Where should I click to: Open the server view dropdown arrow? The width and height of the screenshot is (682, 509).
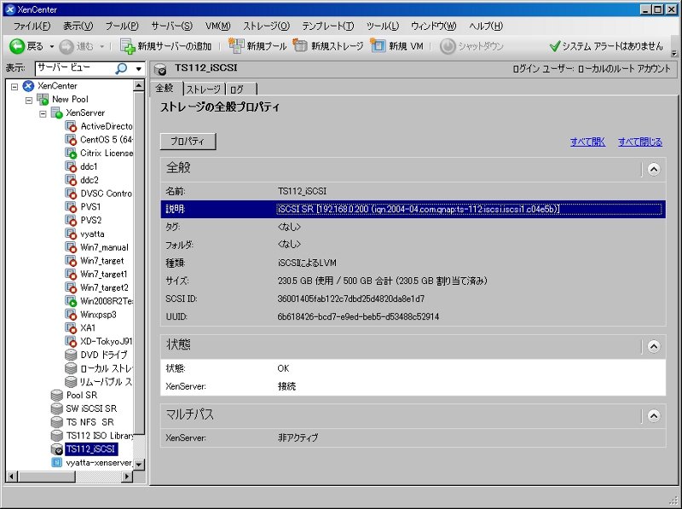click(138, 69)
